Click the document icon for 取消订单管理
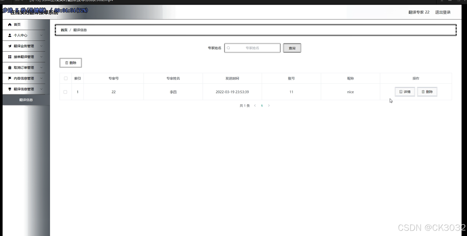The image size is (467, 236). click(x=10, y=67)
